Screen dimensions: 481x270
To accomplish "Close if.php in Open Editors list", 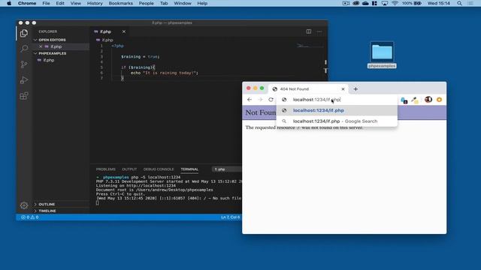I will 41,46.
